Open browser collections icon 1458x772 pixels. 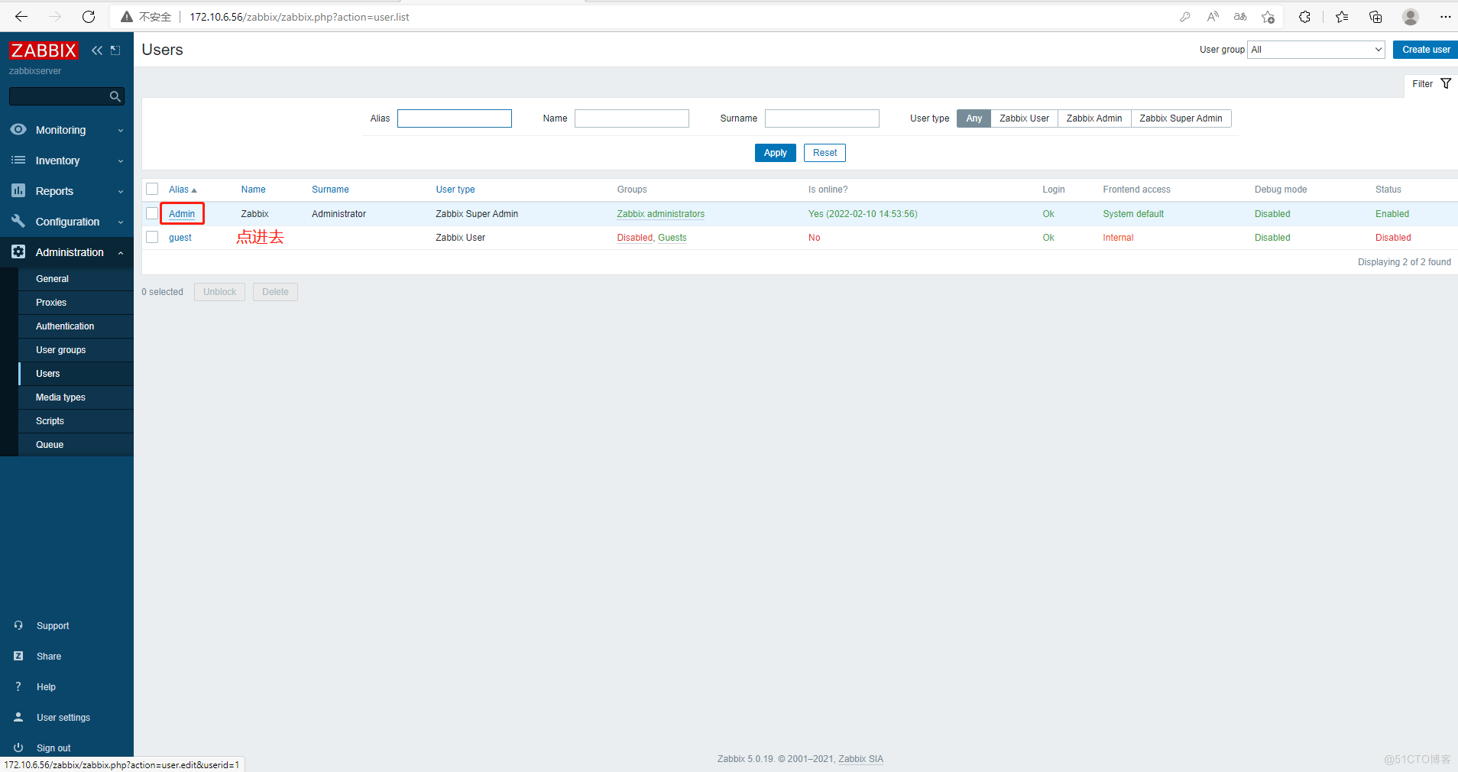pyautogui.click(x=1375, y=17)
